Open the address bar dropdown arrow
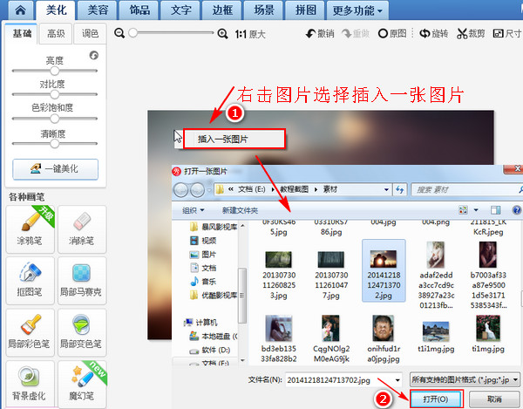523x409 pixels. [x=386, y=189]
